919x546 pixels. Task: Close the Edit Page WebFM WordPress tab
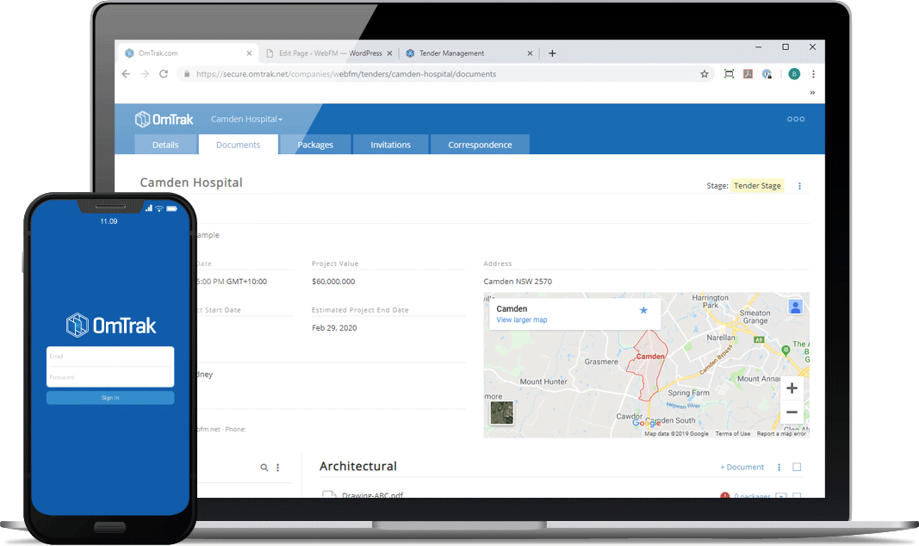click(389, 53)
